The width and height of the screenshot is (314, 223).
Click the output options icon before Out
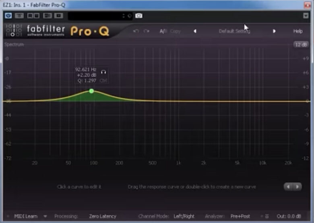click(x=267, y=216)
